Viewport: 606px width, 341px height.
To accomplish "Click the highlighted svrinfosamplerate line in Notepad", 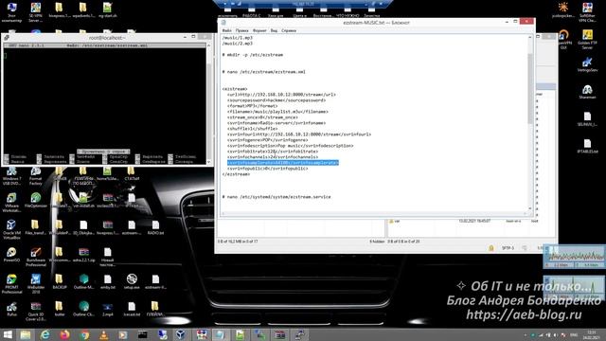I will pos(283,163).
